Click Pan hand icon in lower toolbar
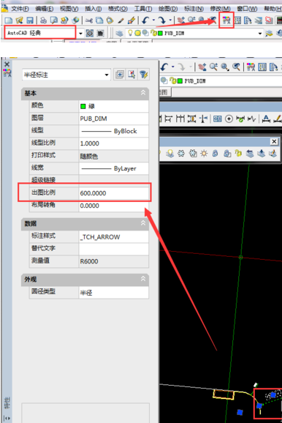The image size is (282, 423). coord(202,67)
